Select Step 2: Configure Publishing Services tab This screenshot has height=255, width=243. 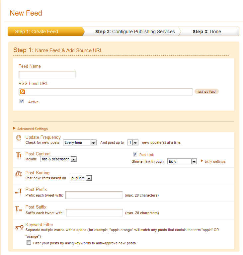click(135, 32)
